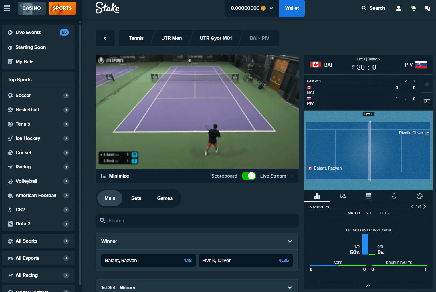Select the microphone commentary icon
Viewport: 436px width, 292px height.
(394, 196)
